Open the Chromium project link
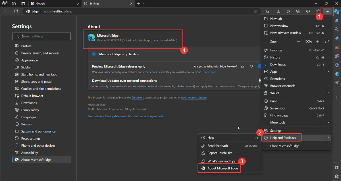The image size is (341, 181). [138, 98]
